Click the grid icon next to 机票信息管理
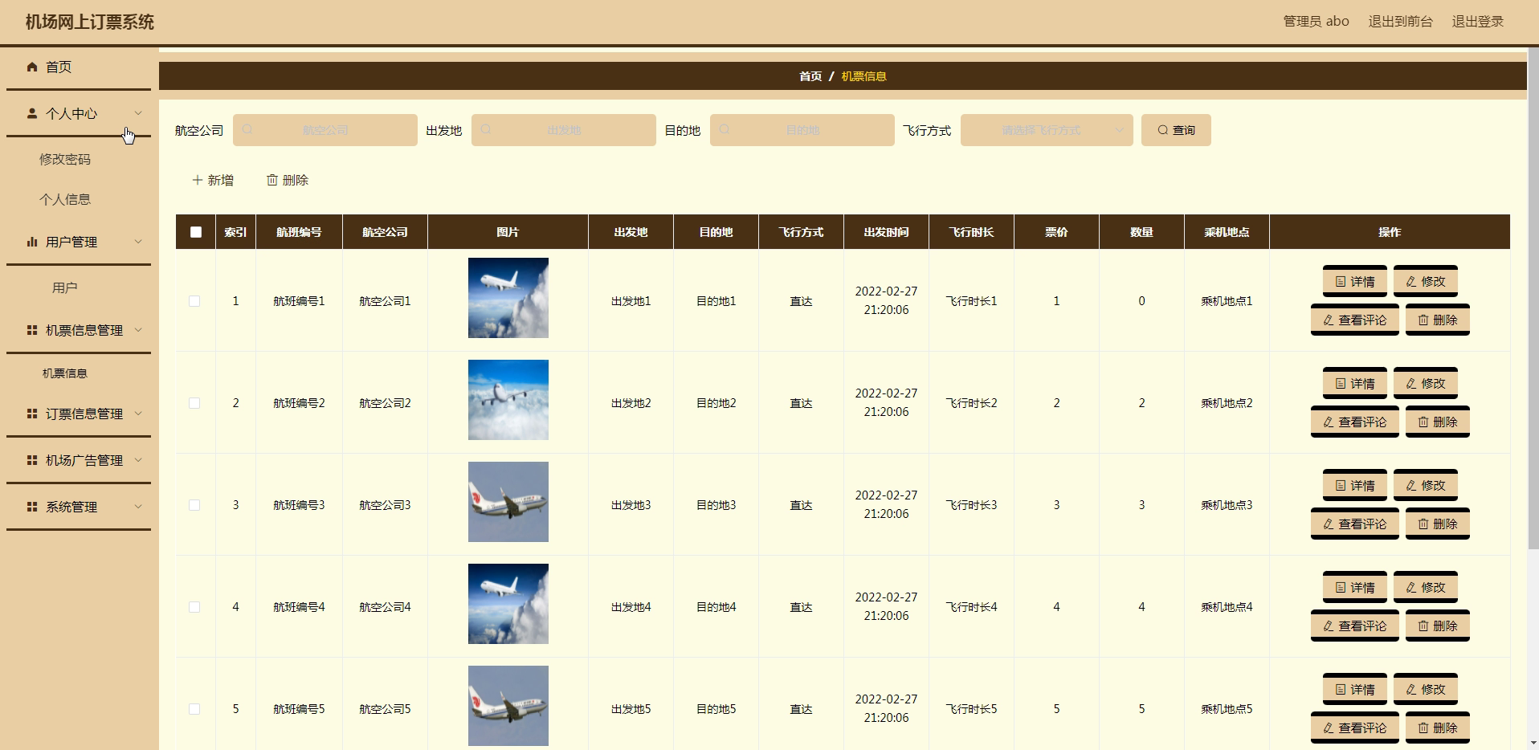The height and width of the screenshot is (750, 1539). 32,330
